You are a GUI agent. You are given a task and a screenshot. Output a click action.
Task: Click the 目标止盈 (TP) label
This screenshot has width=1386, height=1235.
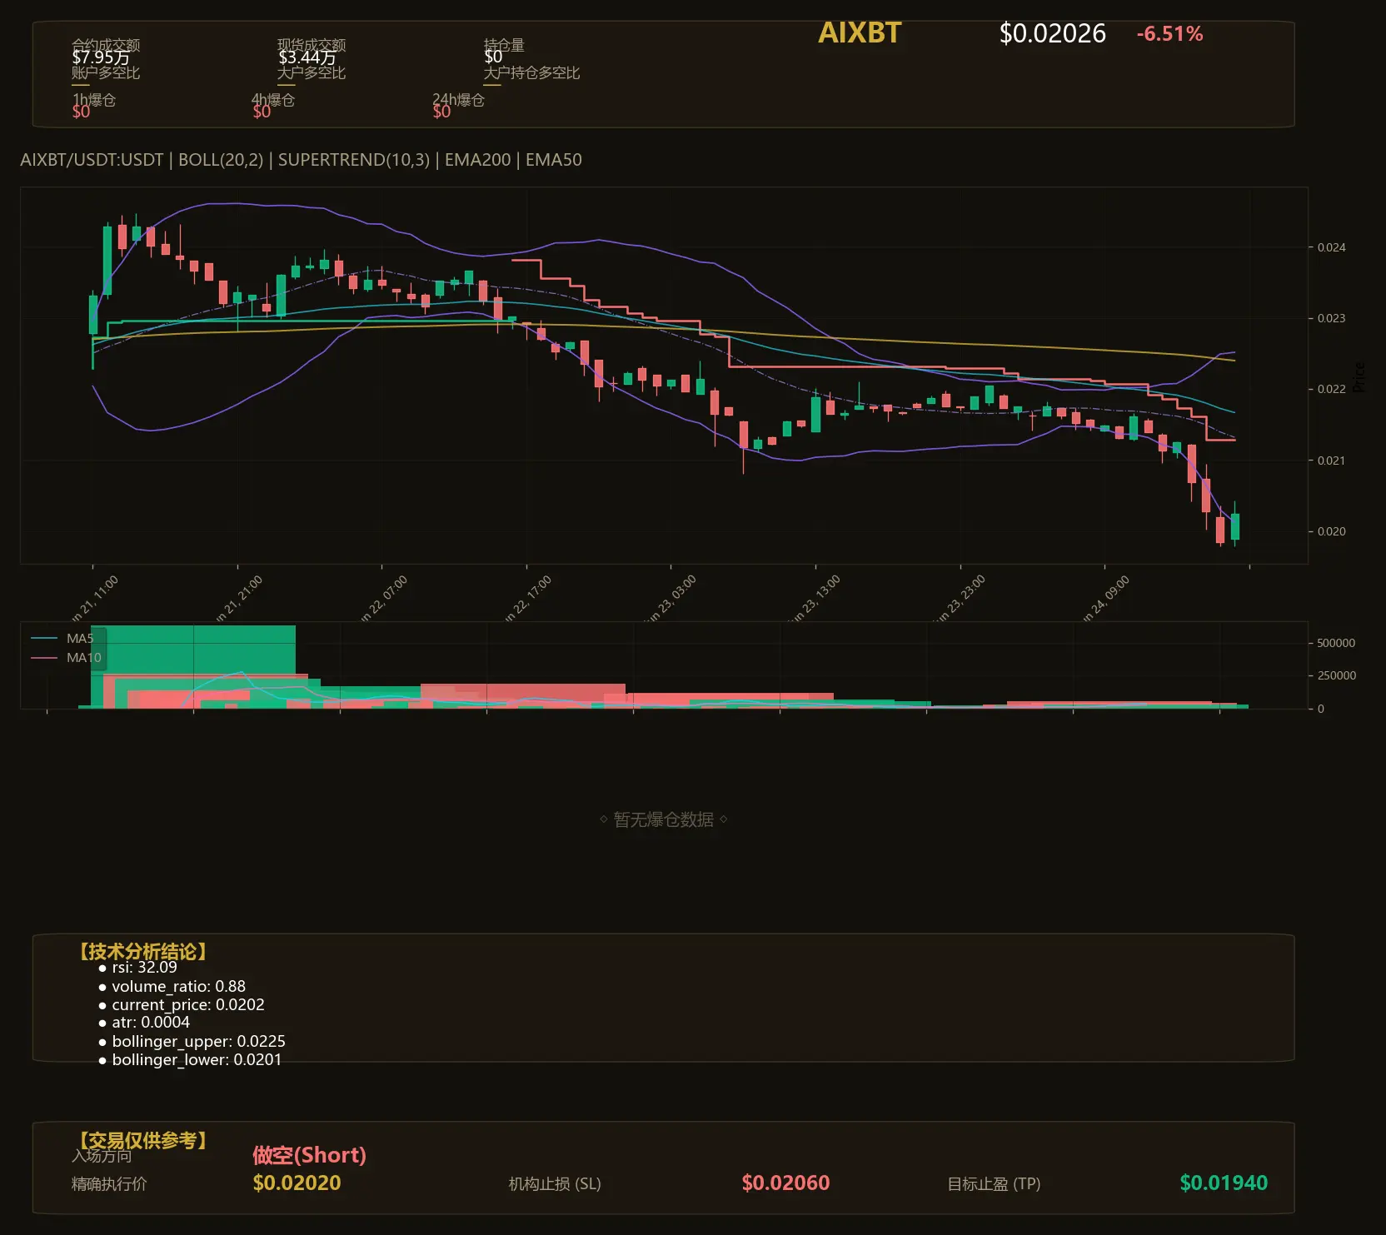tap(994, 1184)
